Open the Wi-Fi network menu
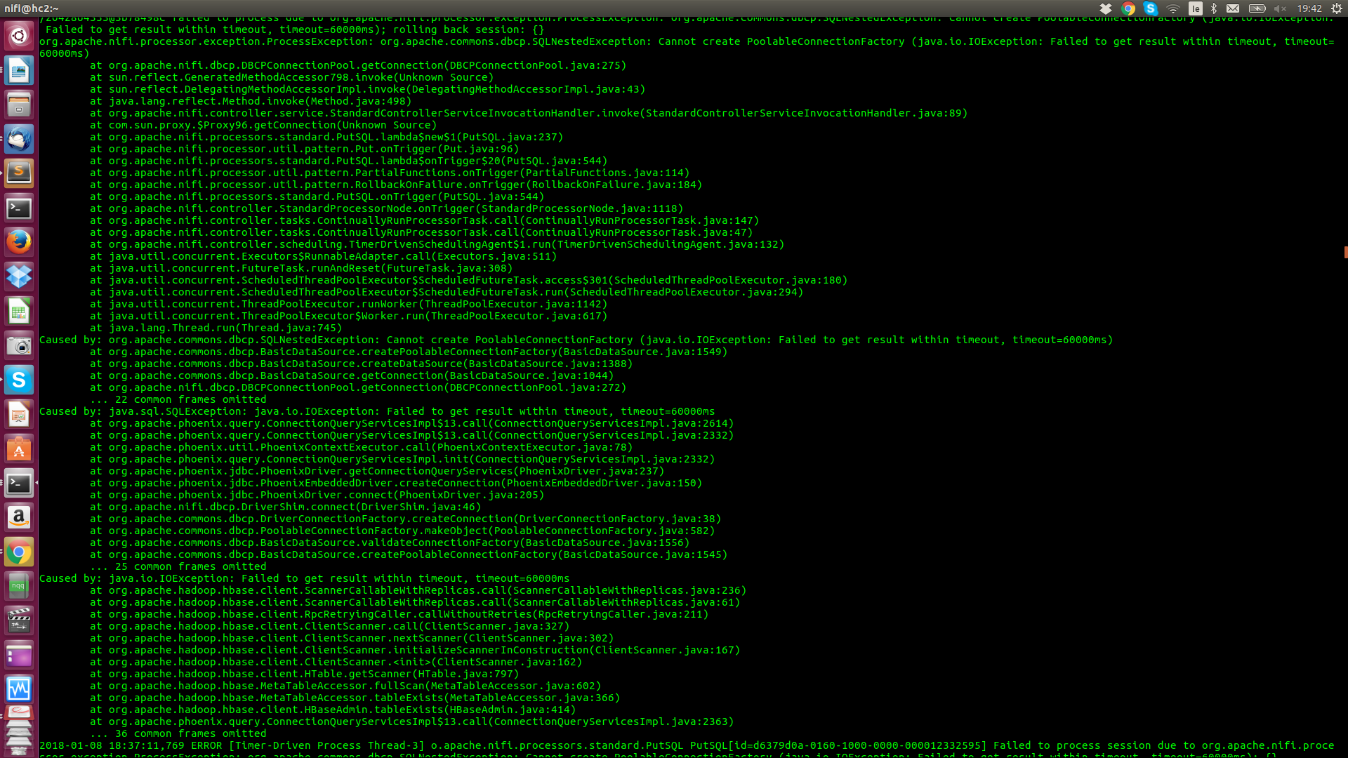This screenshot has width=1348, height=758. click(x=1172, y=8)
